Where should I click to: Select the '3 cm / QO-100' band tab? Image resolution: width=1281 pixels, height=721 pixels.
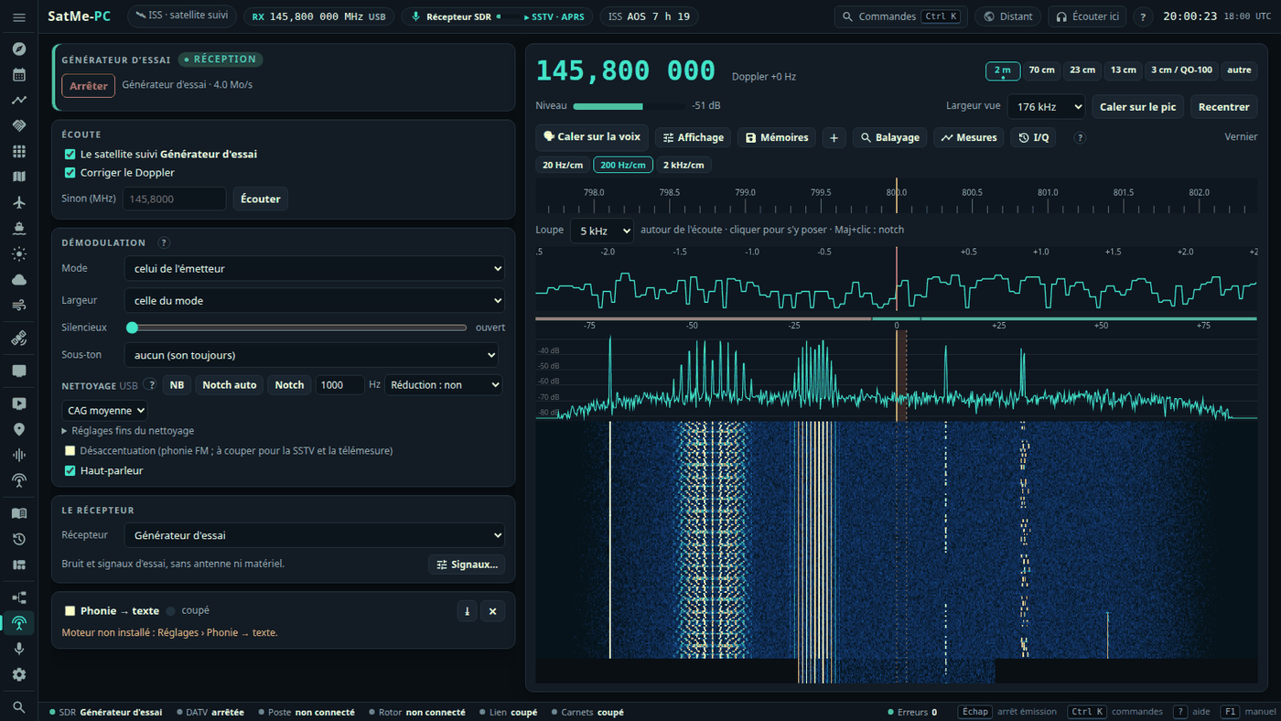click(1182, 70)
